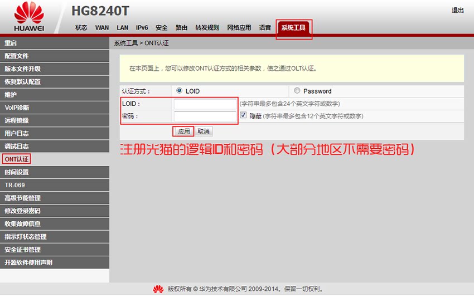Open 修改登录密码 in the sidebar
The width and height of the screenshot is (474, 297).
click(x=55, y=211)
